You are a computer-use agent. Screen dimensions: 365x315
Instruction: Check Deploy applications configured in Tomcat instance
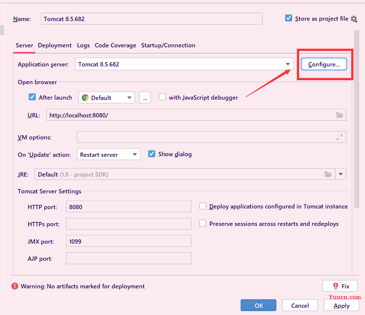coord(202,206)
